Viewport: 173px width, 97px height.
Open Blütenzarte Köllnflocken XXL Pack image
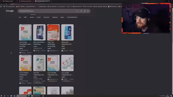click(67, 32)
